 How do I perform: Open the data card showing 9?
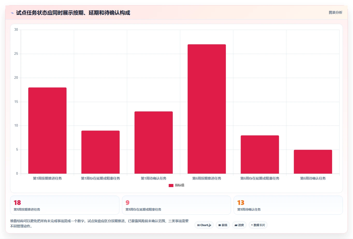coord(176,205)
